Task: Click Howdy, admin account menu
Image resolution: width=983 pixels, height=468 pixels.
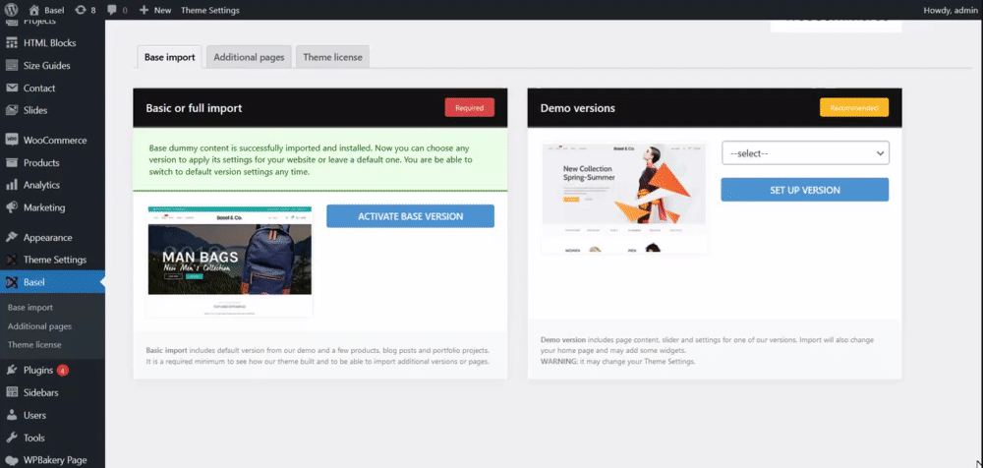Action: click(x=951, y=10)
